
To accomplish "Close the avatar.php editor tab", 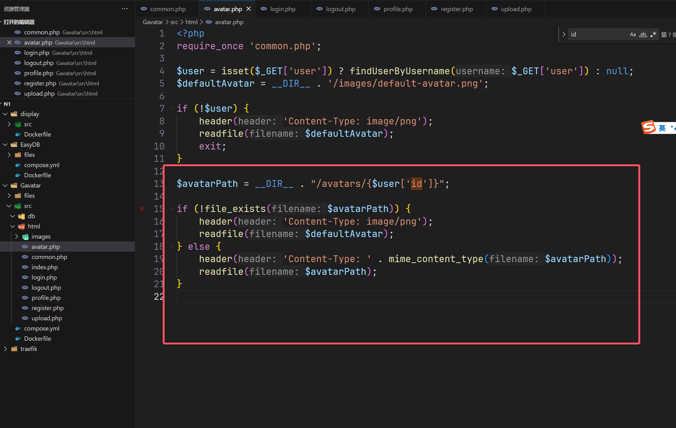I will click(248, 9).
